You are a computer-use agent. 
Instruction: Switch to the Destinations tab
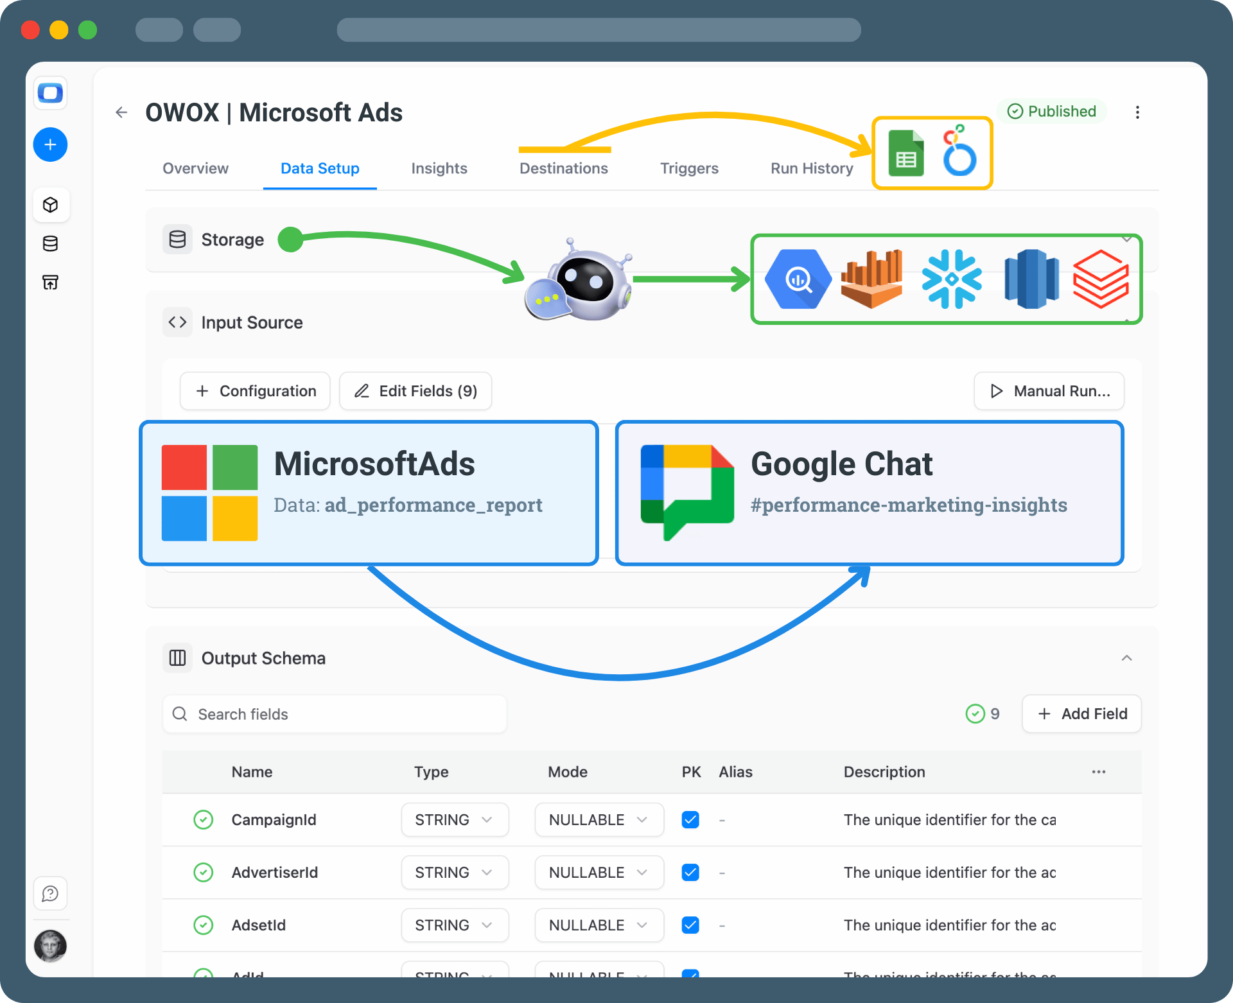563,168
